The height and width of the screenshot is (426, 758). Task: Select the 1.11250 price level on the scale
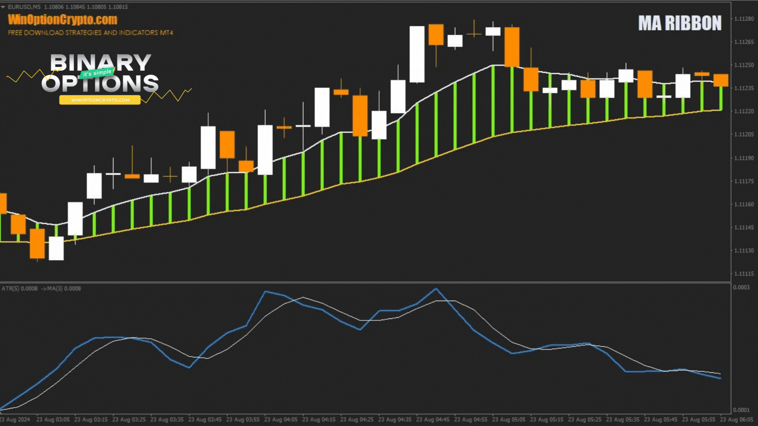[x=745, y=64]
